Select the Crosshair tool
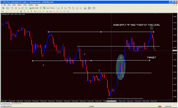This screenshot has width=178, height=108. tap(7, 11)
